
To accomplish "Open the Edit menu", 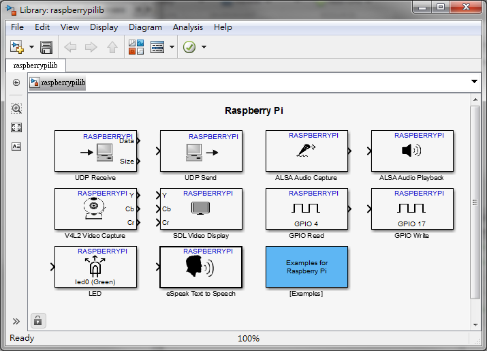I will click(42, 27).
